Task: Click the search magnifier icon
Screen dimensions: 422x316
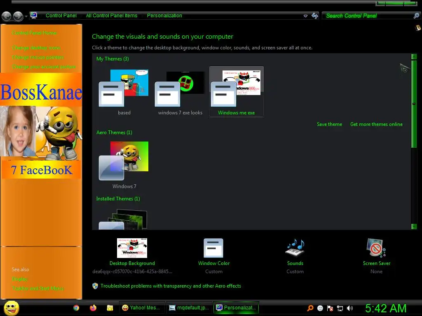Action: [x=416, y=16]
